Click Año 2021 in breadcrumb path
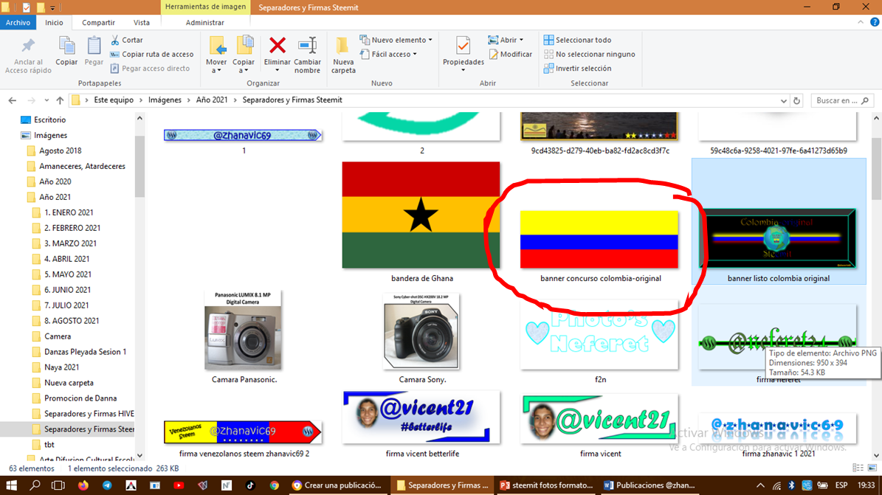 click(212, 100)
